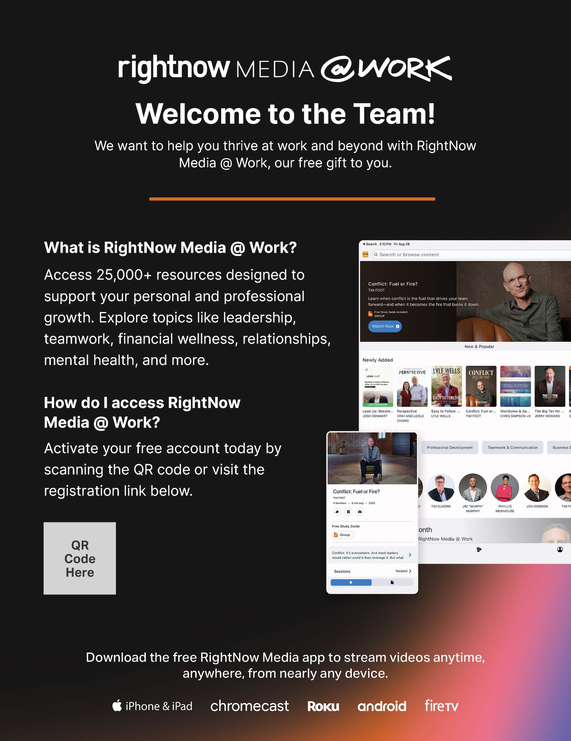The width and height of the screenshot is (571, 741).
Task: Tap the Group study guide button
Action: [x=343, y=535]
